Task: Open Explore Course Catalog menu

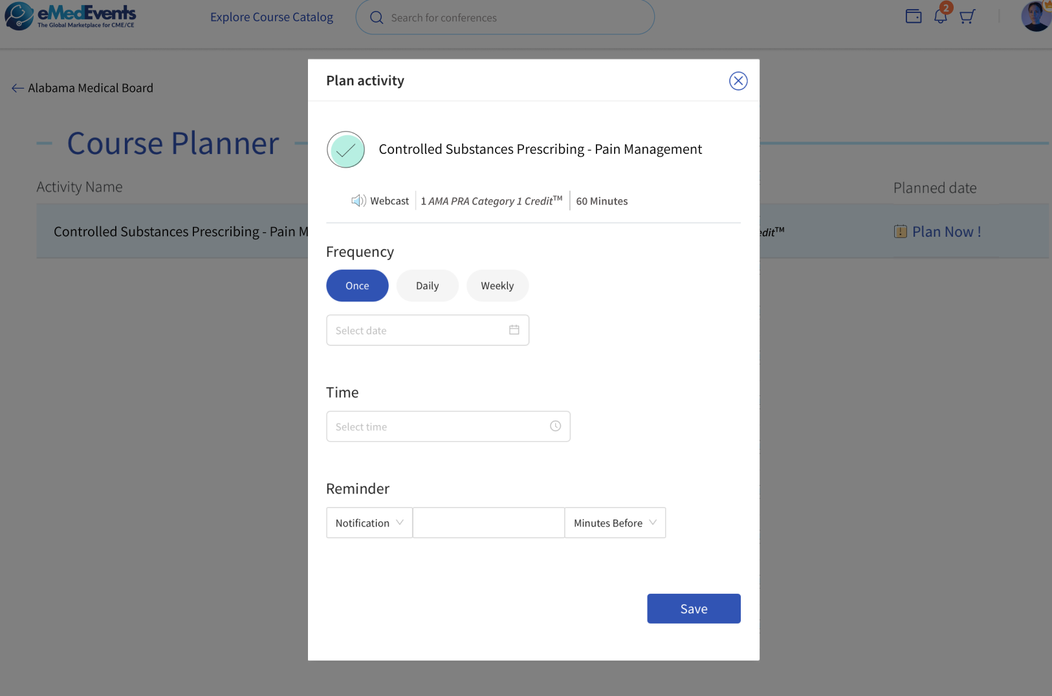Action: (x=272, y=17)
